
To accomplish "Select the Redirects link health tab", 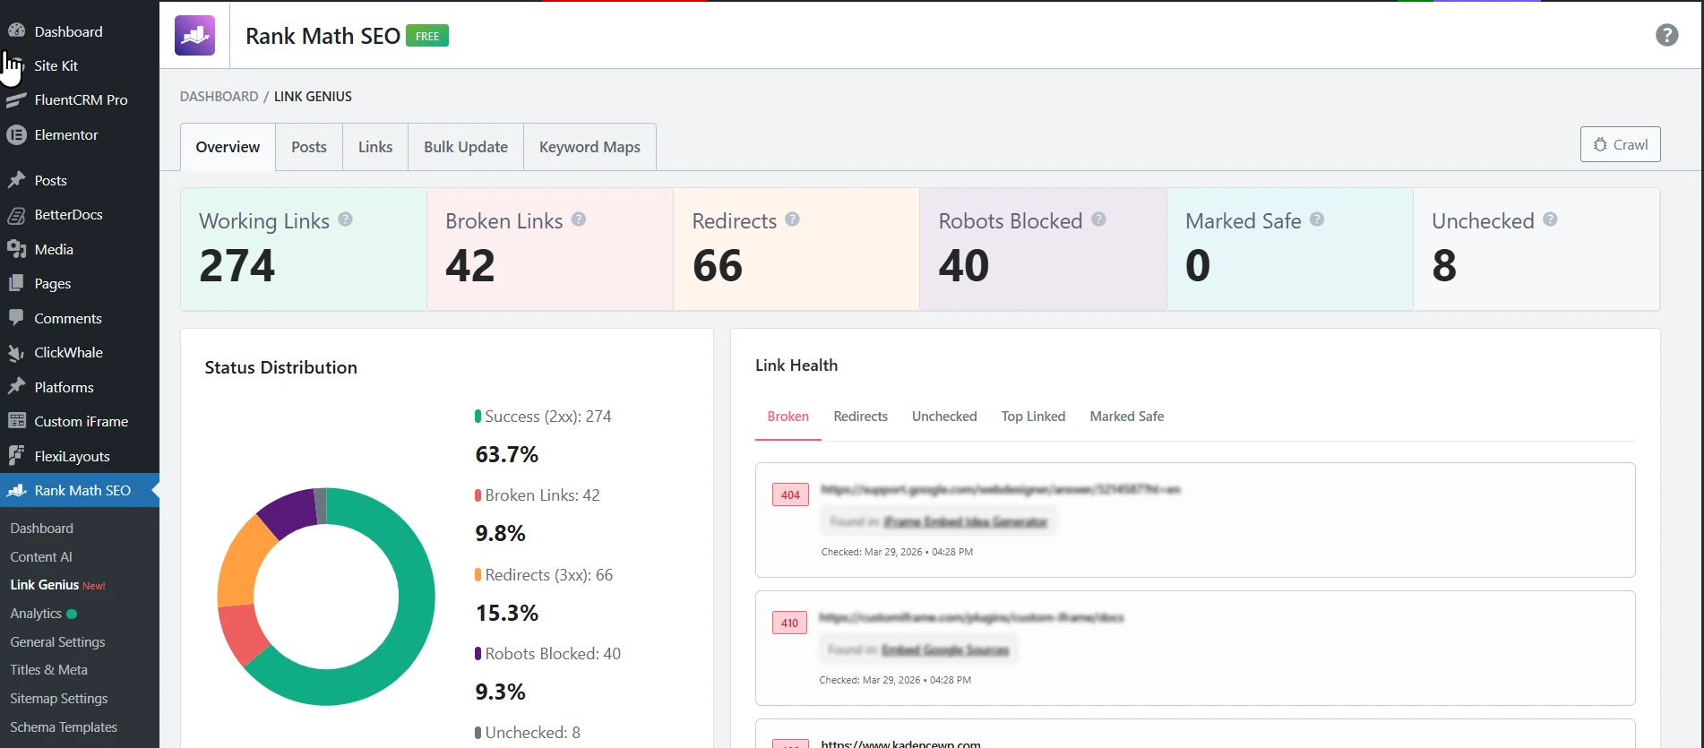I will pos(860,417).
